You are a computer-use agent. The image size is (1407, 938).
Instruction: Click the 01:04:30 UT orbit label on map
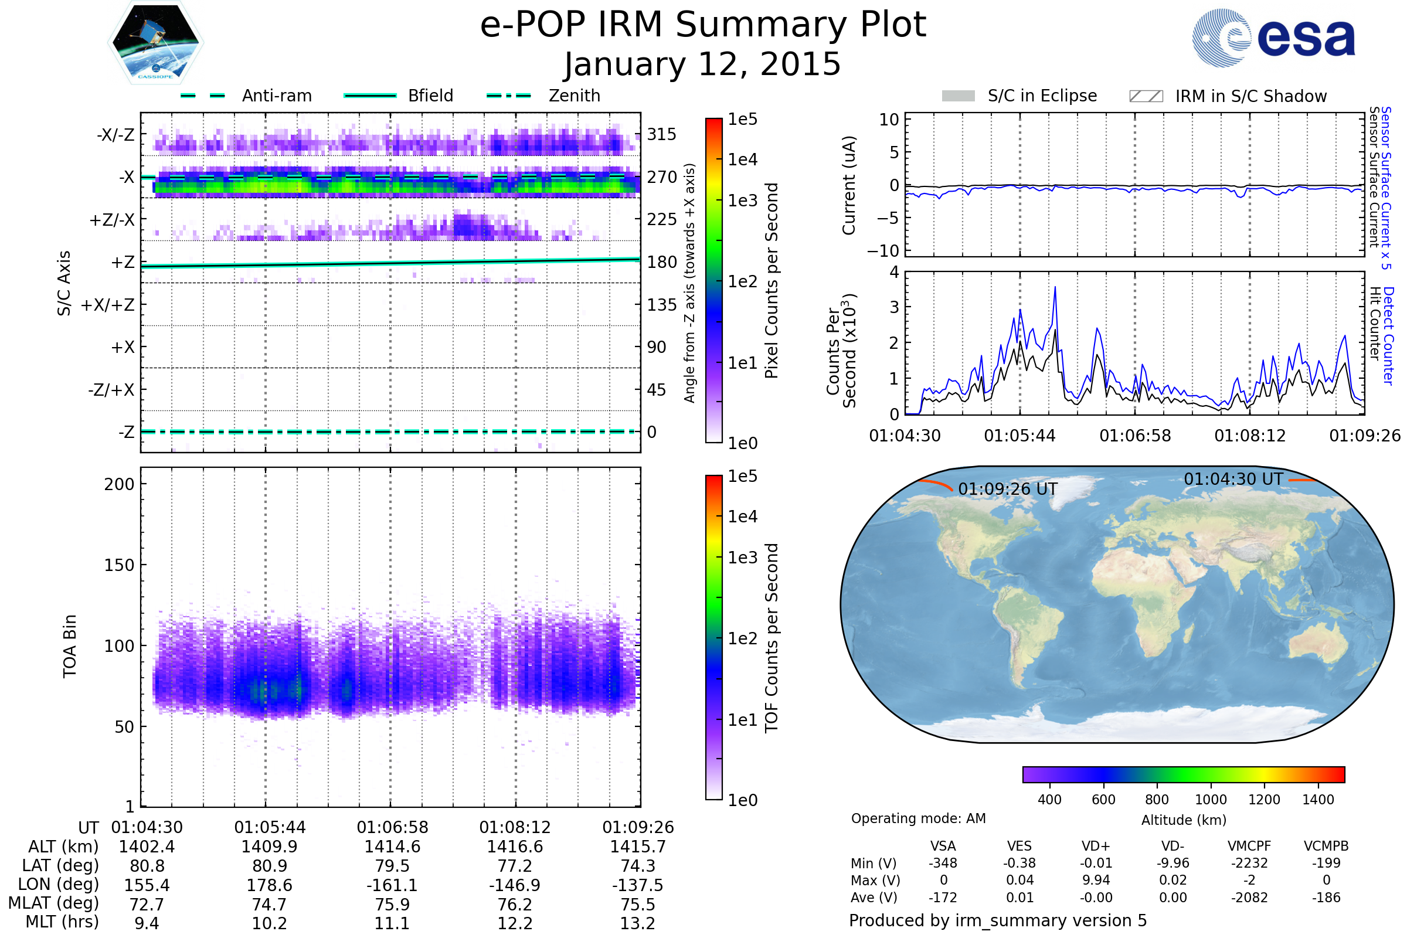point(1233,479)
